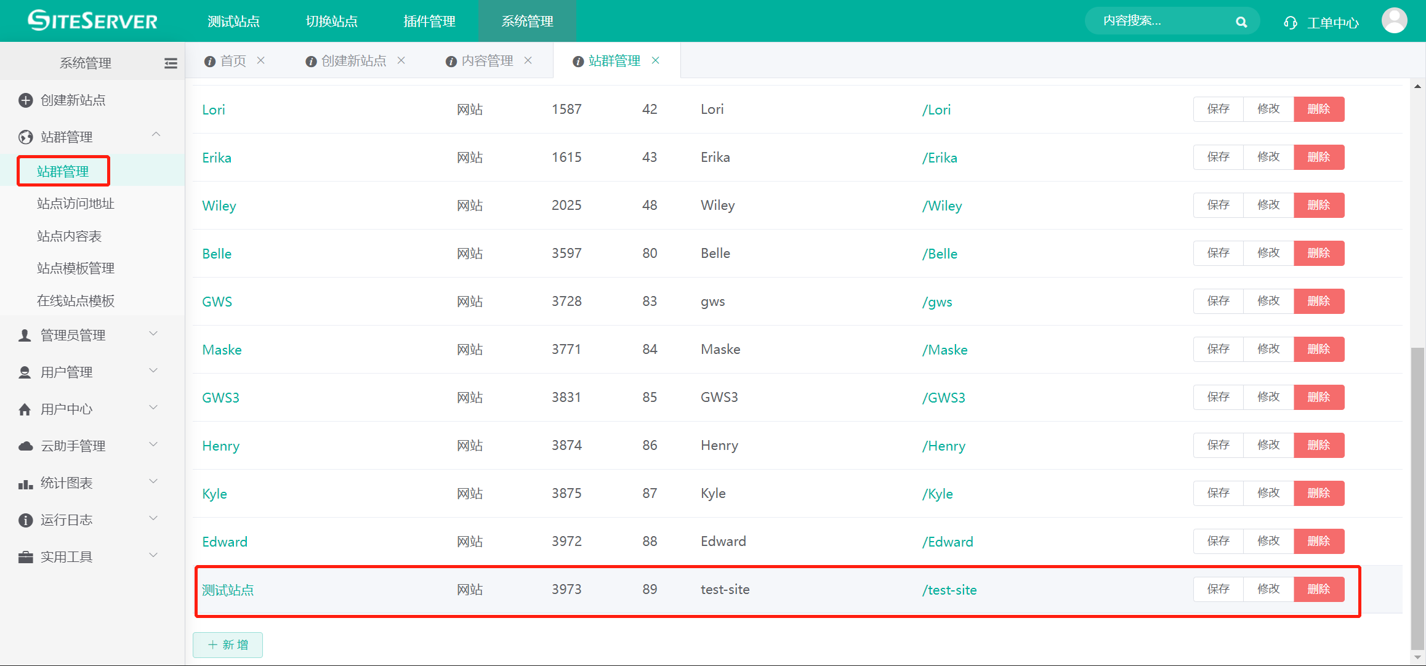Delete the 测试站点 row
Image resolution: width=1426 pixels, height=666 pixels.
pyautogui.click(x=1318, y=589)
